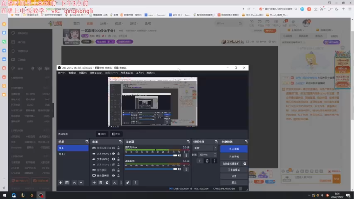The image size is (354, 199).
Task: Click the 开始录制 button
Action: (234, 157)
